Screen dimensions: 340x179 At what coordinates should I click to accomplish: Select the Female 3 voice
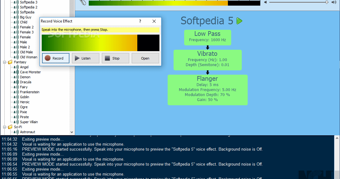point(27,32)
